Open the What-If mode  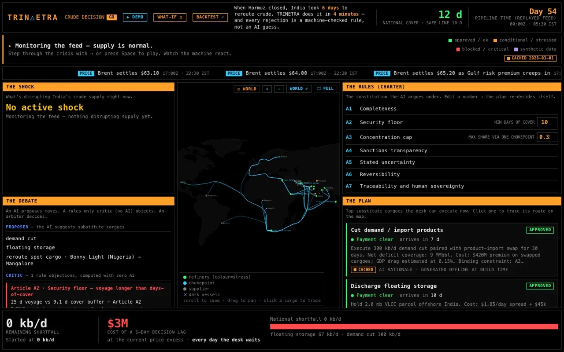(170, 17)
